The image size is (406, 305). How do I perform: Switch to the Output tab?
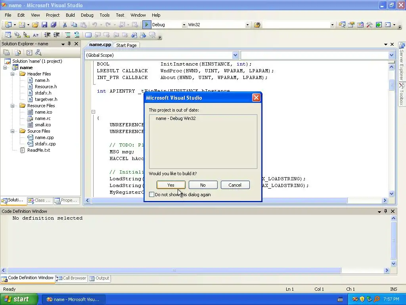100,278
